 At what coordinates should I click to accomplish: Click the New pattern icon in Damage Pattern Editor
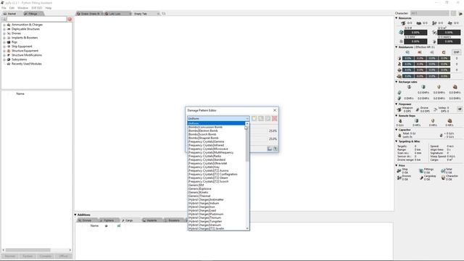254,118
